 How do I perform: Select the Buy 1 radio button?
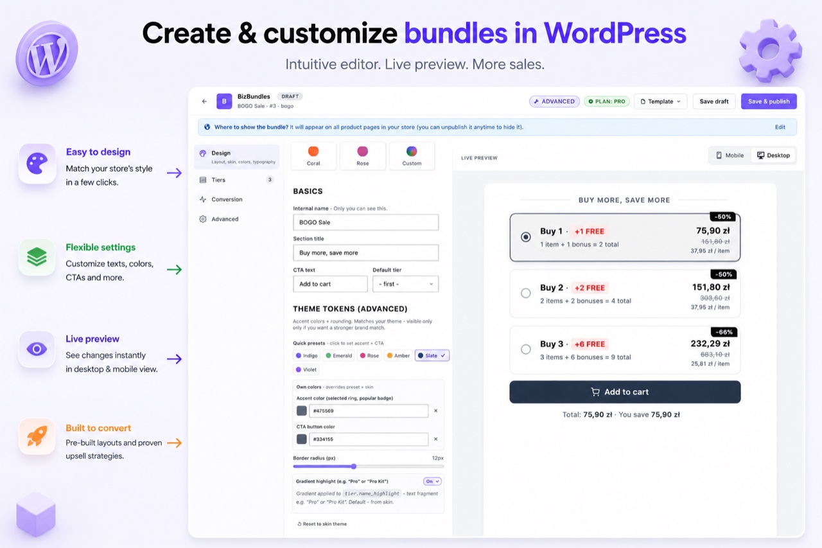click(x=526, y=237)
